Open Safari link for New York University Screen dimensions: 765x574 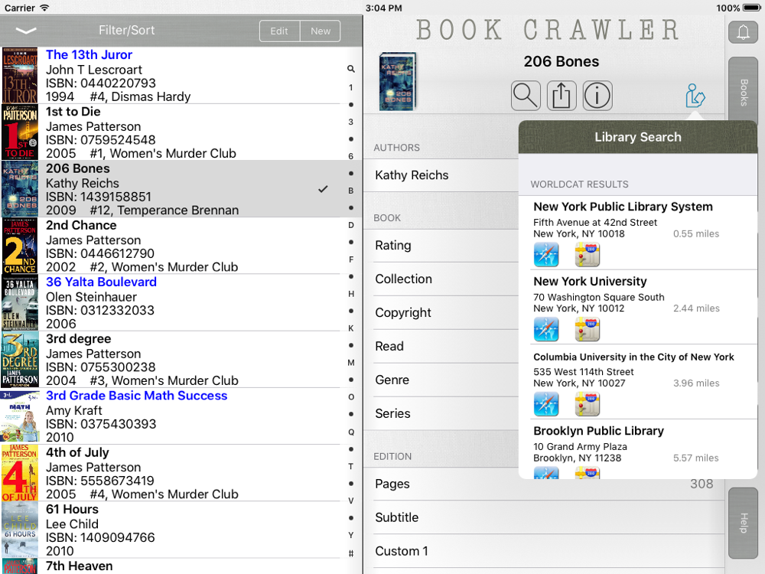tap(546, 329)
